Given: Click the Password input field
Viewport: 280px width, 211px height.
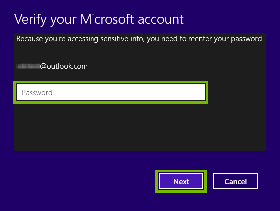Looking at the screenshot, I should (111, 92).
